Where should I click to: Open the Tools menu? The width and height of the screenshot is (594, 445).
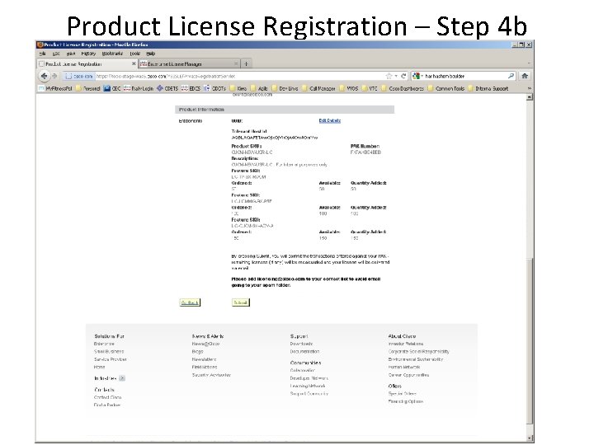(x=135, y=54)
